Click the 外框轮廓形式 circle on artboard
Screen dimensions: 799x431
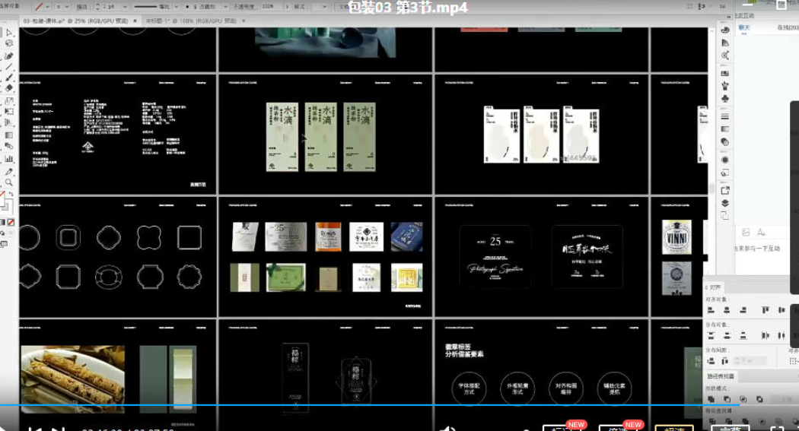coord(517,388)
